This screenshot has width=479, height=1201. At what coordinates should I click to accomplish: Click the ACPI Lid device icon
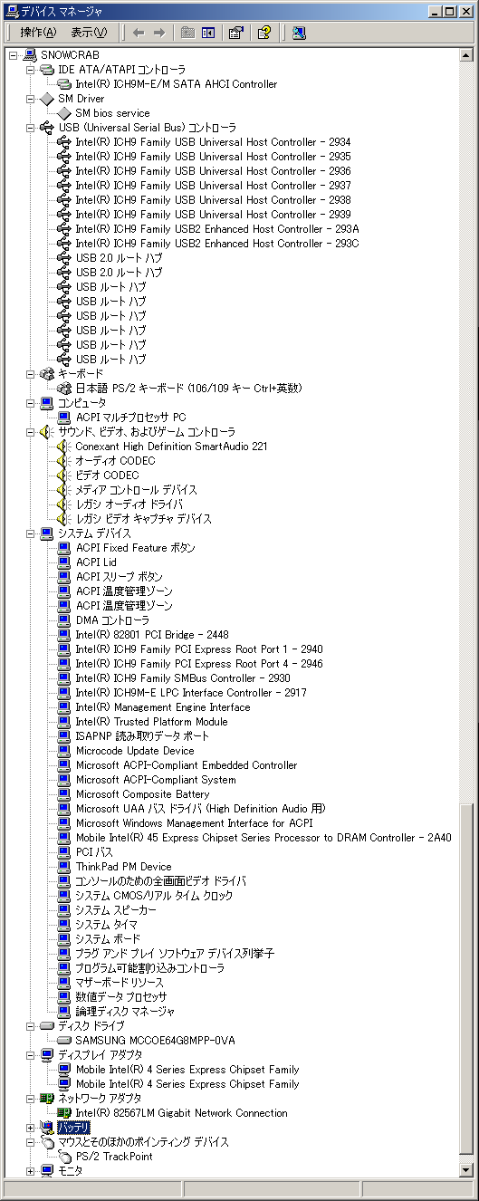64,562
